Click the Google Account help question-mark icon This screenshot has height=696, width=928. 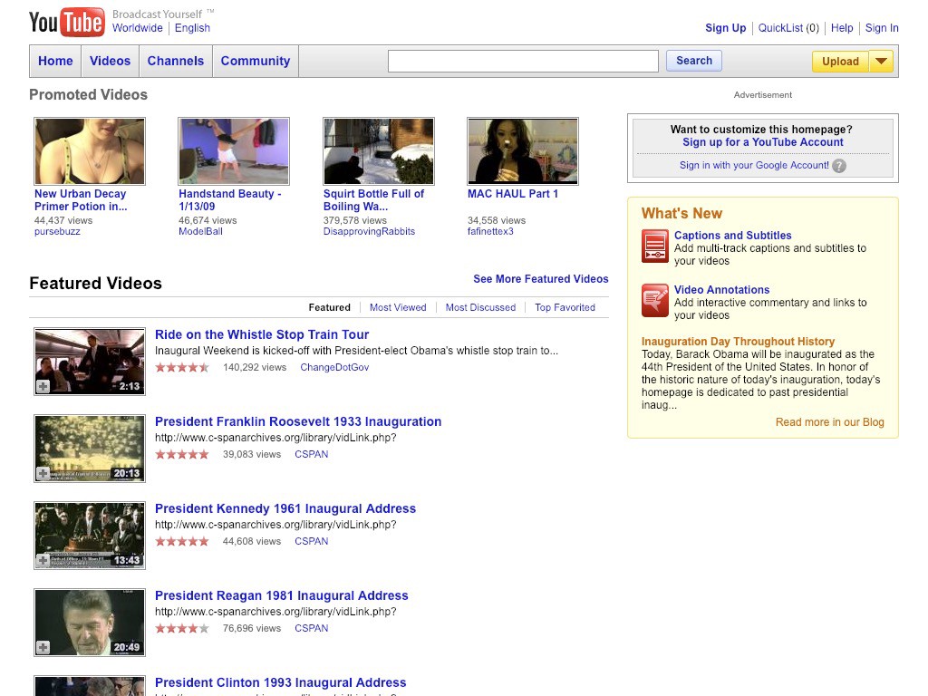click(839, 166)
